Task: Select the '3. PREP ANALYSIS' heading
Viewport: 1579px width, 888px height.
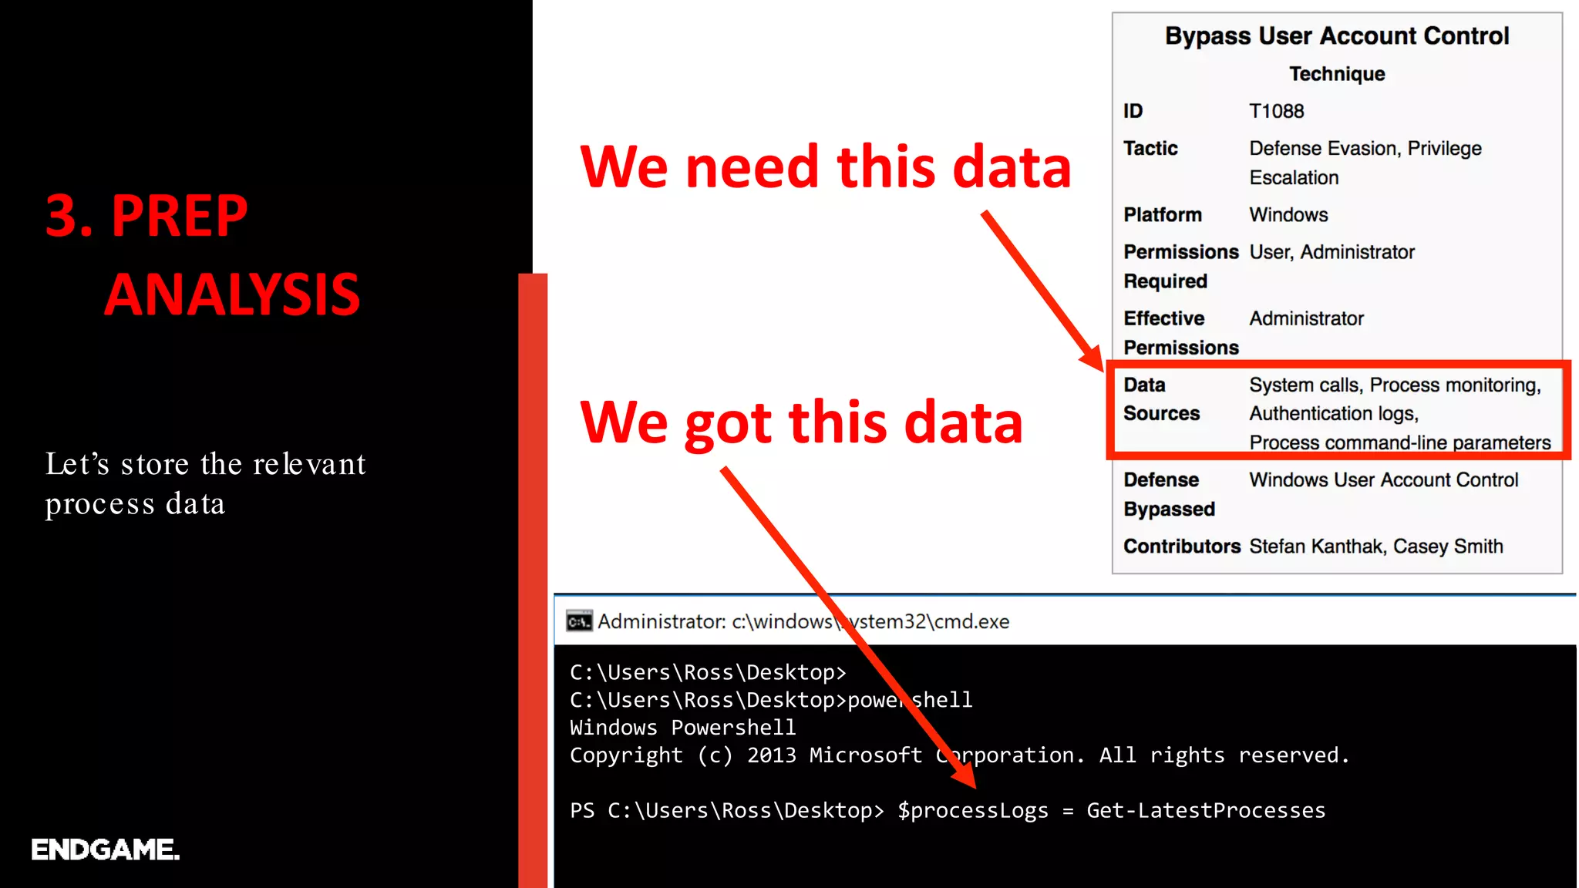Action: 204,254
